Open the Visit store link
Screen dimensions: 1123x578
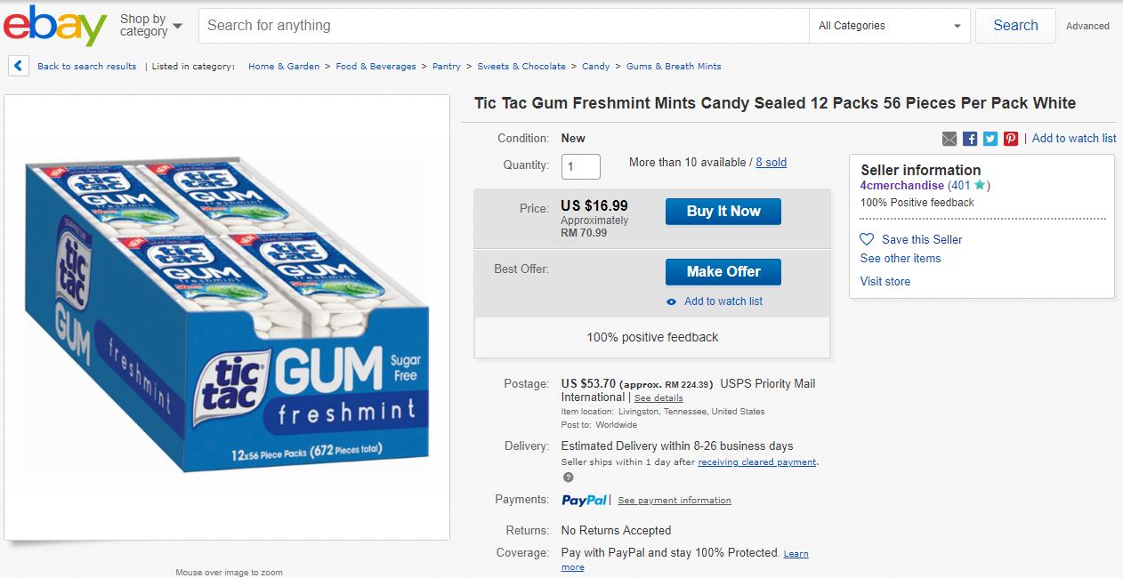click(x=885, y=282)
